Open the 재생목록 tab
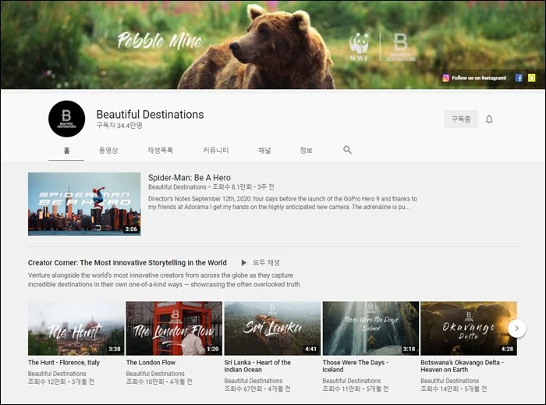546x405 pixels. [x=160, y=151]
